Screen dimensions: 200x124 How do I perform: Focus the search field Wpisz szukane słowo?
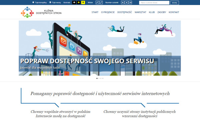(x=154, y=3)
